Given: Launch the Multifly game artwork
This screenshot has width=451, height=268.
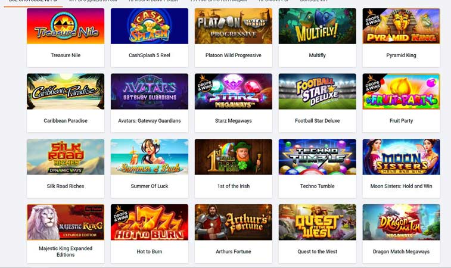Looking at the screenshot, I should click(x=318, y=26).
